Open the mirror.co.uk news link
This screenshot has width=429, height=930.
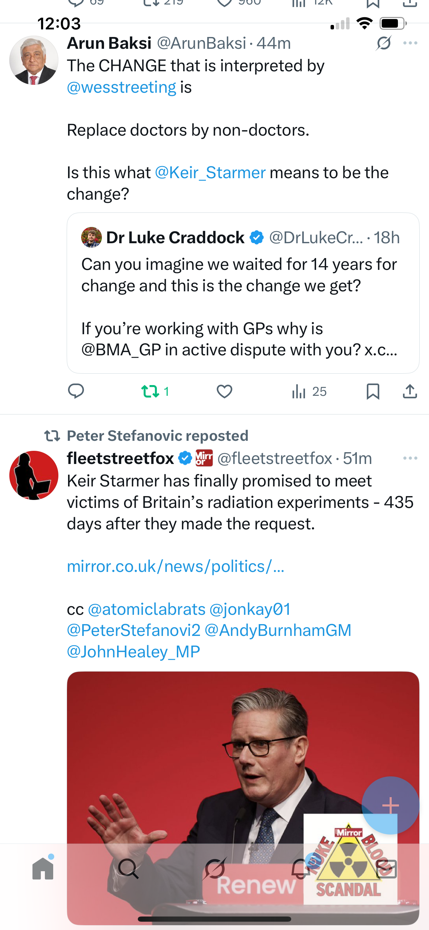coord(175,566)
